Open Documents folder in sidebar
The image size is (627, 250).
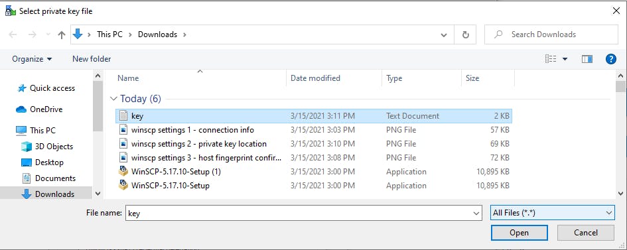[55, 178]
